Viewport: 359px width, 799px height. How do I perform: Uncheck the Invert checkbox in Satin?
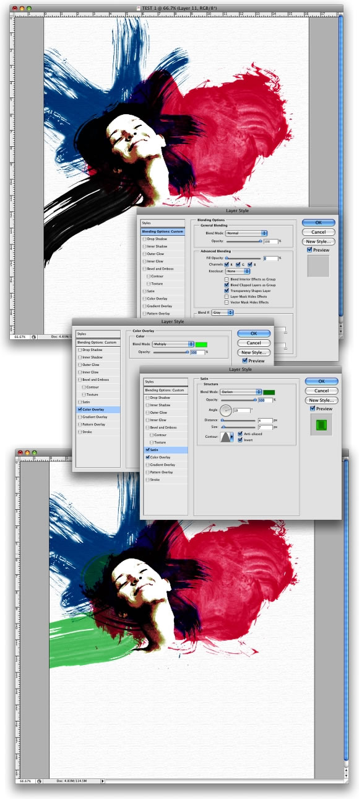(240, 440)
